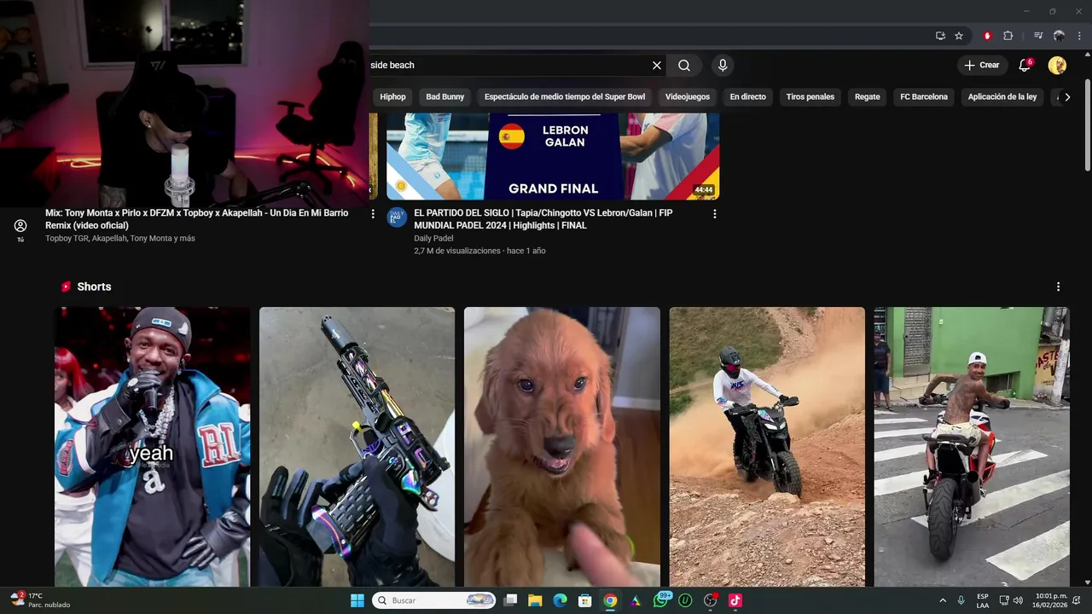
Task: Bookmark this page with the star icon
Action: 959,36
